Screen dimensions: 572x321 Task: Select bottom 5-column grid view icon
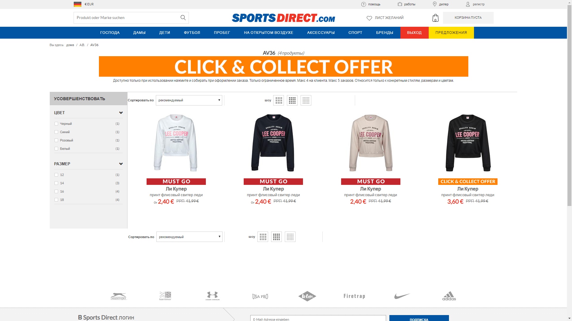[x=290, y=237]
